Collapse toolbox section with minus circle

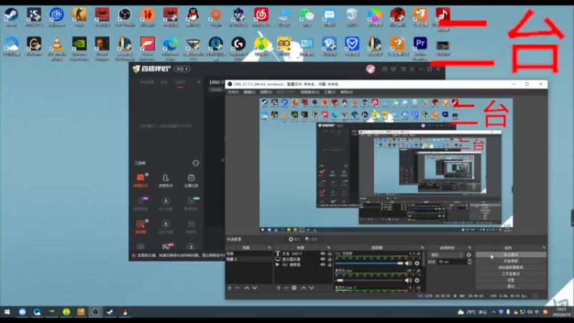tap(196, 163)
